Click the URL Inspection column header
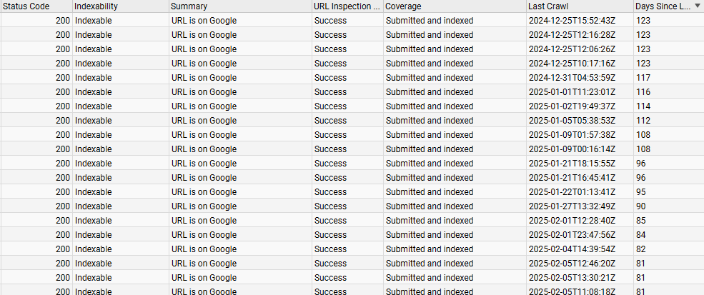 (x=347, y=6)
